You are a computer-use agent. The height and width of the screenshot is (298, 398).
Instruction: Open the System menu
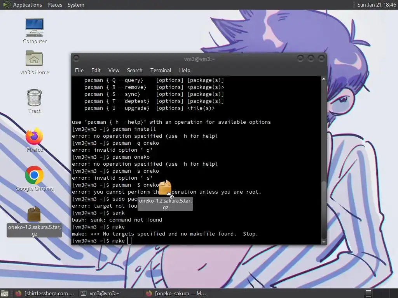(76, 5)
